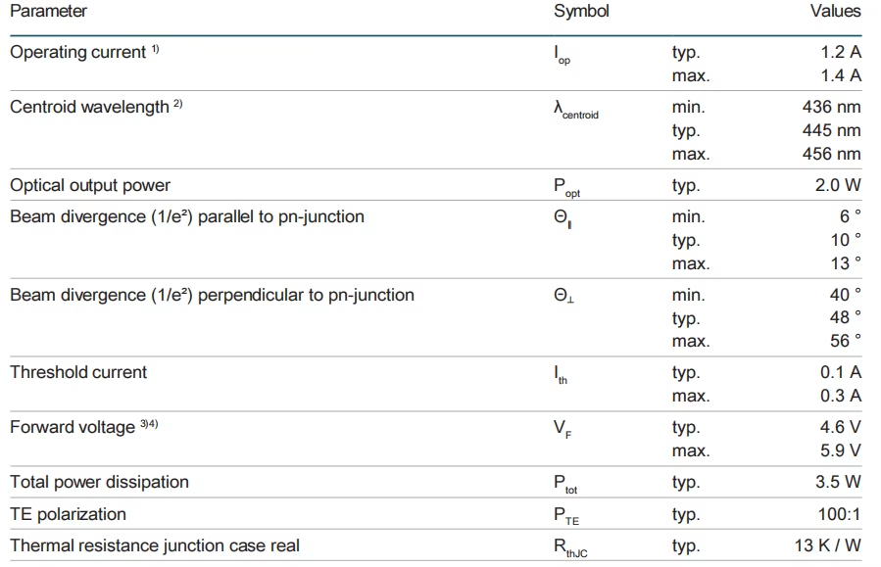Click the 0.3 A maximum threshold value
The height and width of the screenshot is (567, 881).
pos(841,396)
